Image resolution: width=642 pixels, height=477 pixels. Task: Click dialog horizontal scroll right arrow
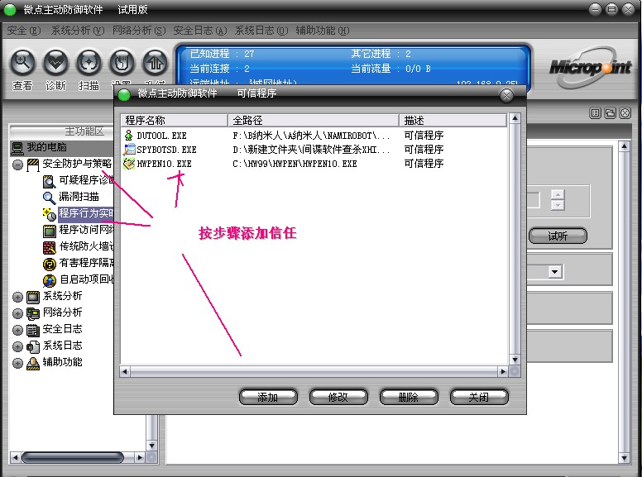(503, 371)
